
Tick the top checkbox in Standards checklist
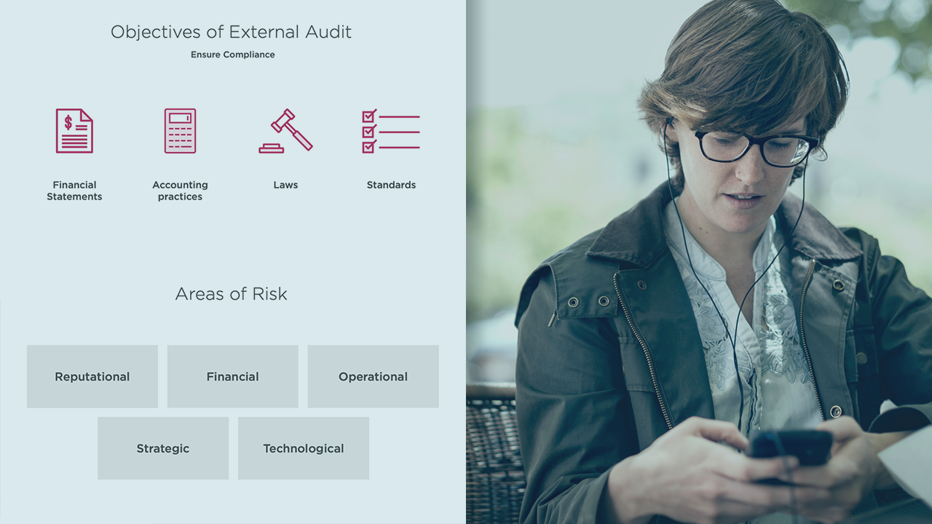pos(369,116)
